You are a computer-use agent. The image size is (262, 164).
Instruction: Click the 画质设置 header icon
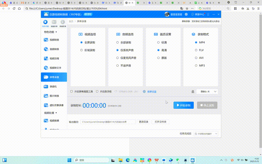tap(156, 34)
